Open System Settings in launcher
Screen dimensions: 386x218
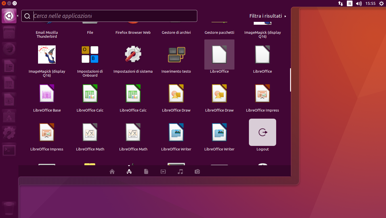(x=9, y=133)
